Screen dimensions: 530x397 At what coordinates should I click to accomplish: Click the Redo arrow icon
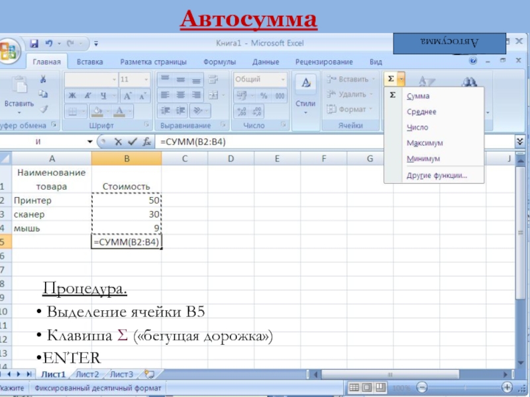70,43
